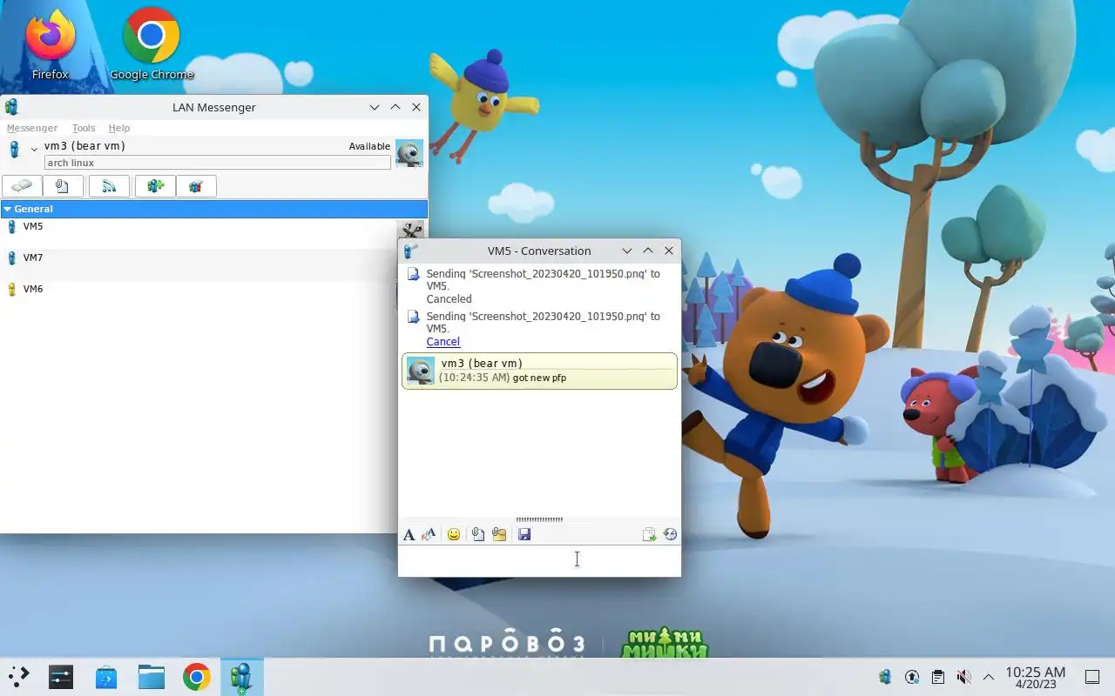This screenshot has width=1115, height=696.
Task: Maximize the VM5 Conversation window
Action: click(648, 251)
